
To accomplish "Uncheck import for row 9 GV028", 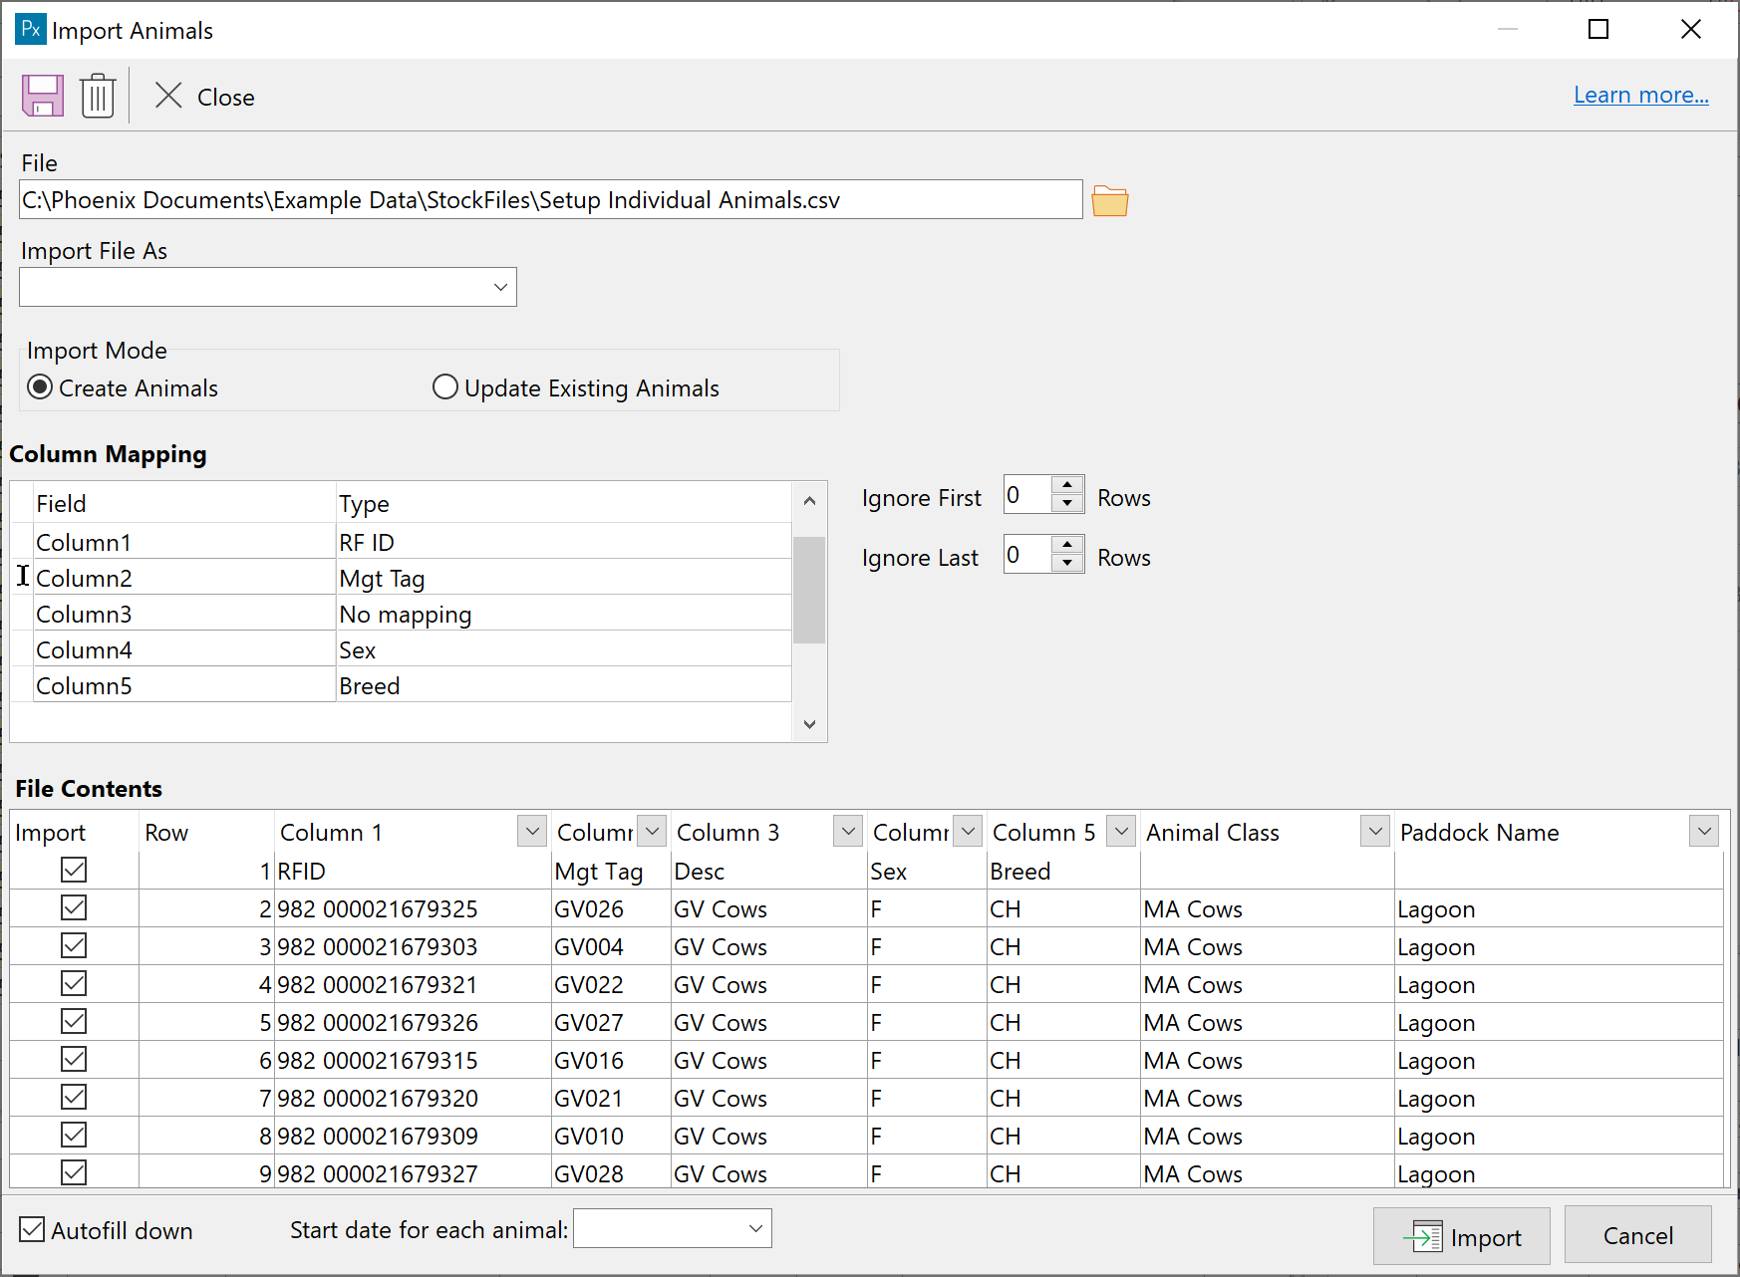I will [74, 1172].
